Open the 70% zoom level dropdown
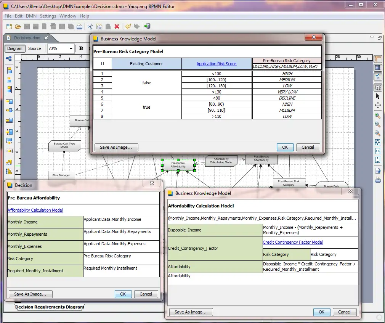 [x=71, y=49]
